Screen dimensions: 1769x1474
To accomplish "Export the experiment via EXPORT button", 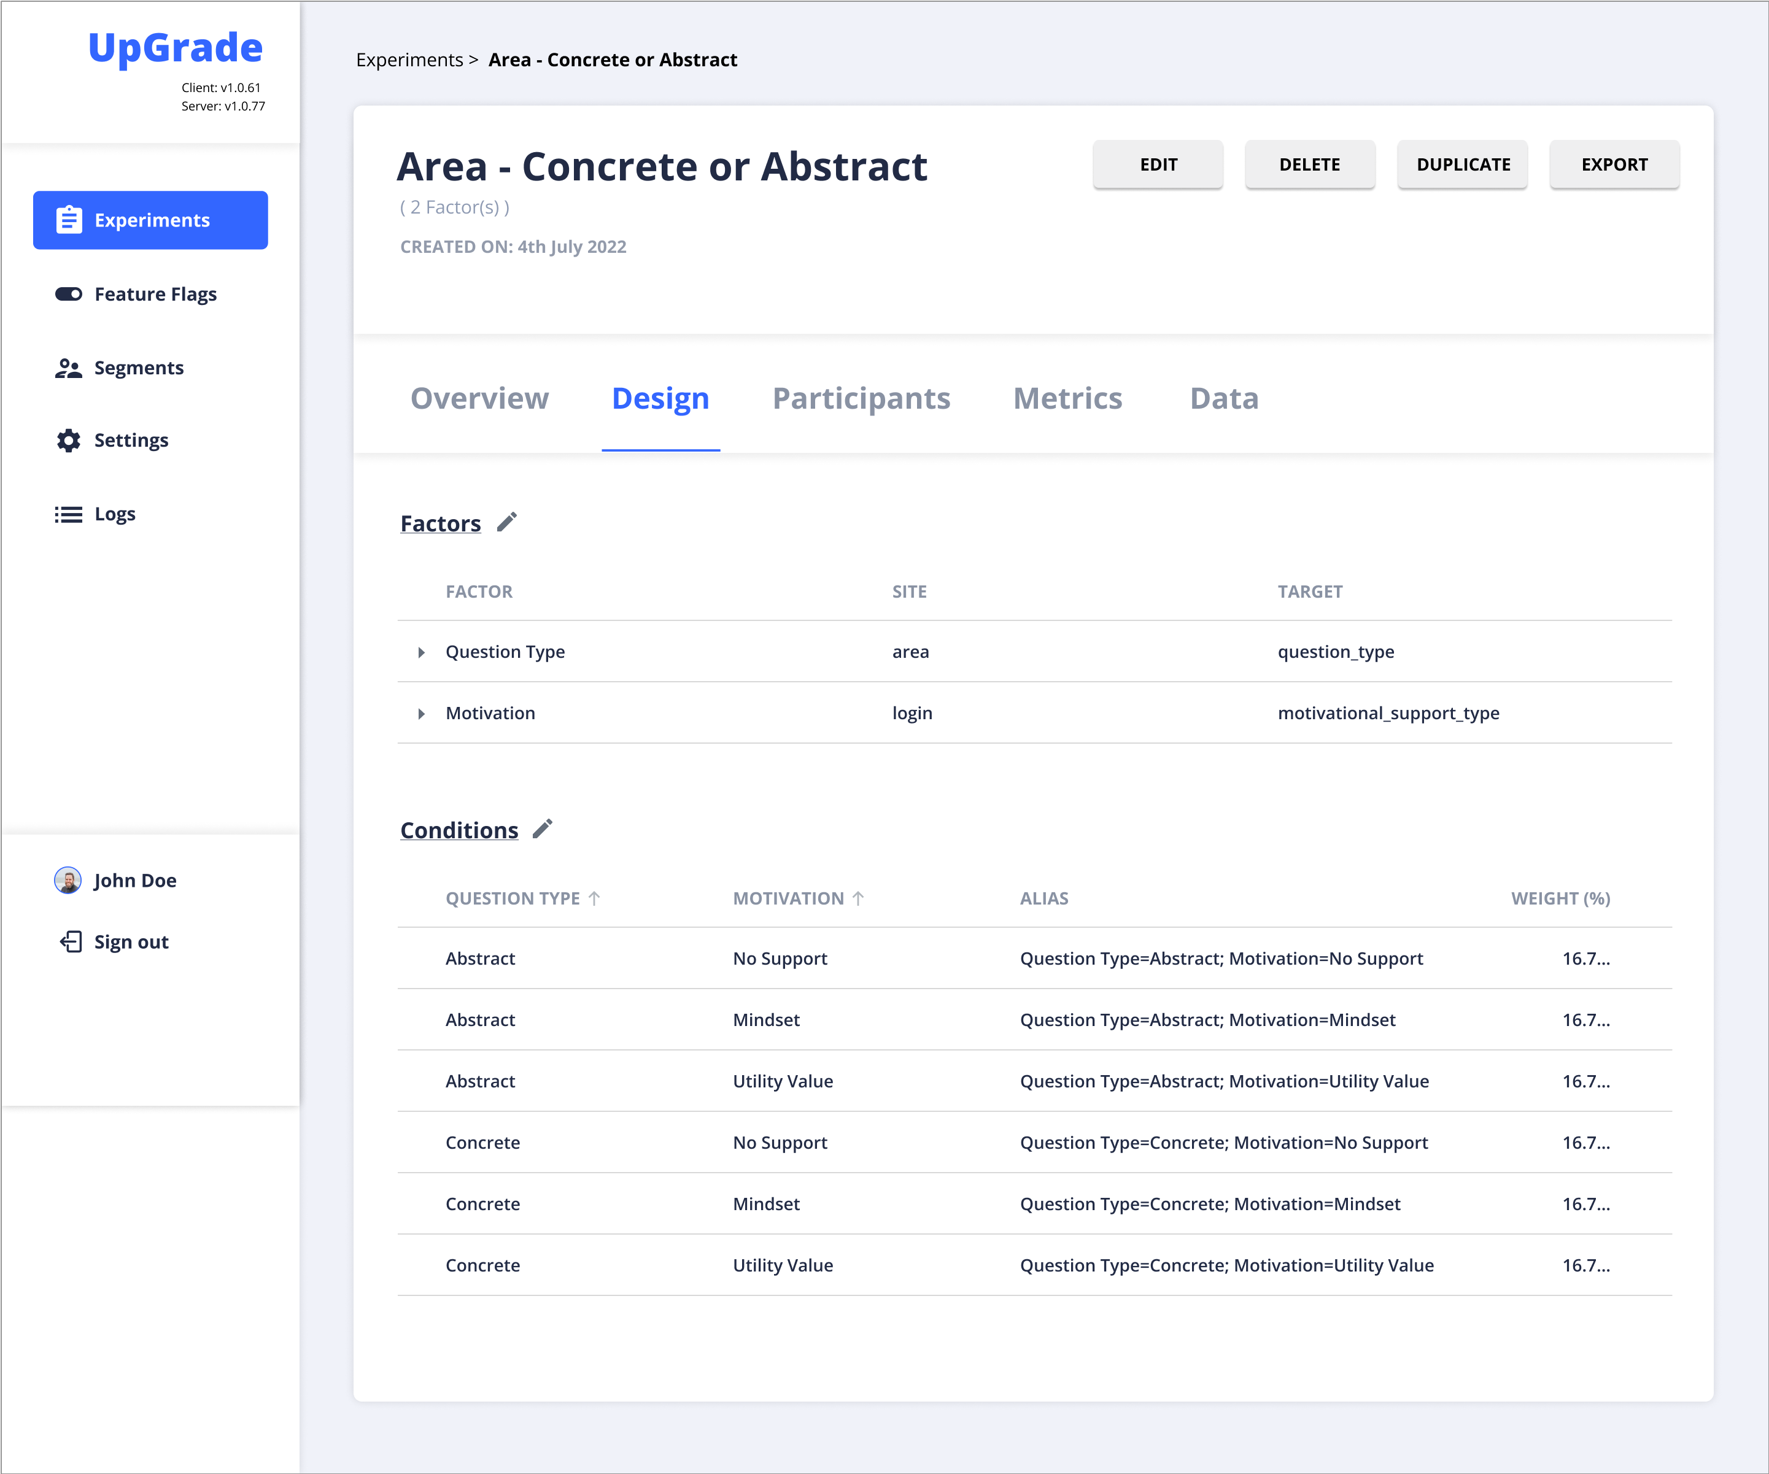I will tap(1614, 164).
